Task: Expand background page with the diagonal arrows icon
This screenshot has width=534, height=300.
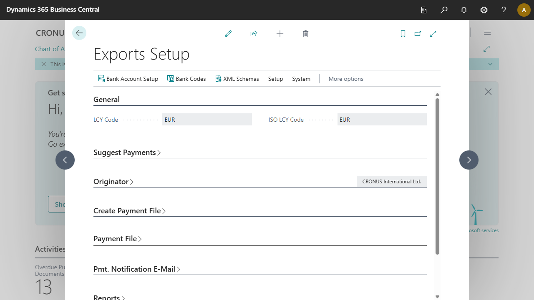Action: coord(486,49)
